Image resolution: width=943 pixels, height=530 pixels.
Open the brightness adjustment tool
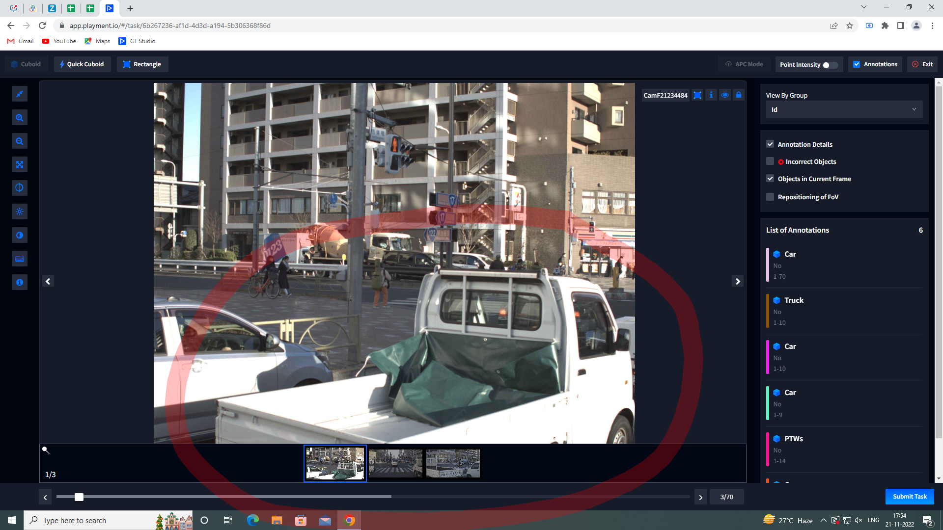tap(20, 212)
